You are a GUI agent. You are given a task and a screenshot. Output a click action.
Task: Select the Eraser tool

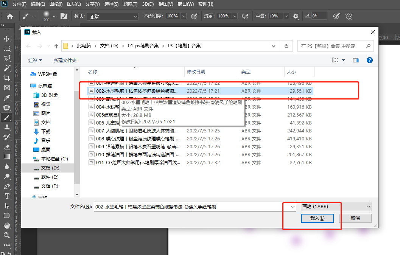7,147
